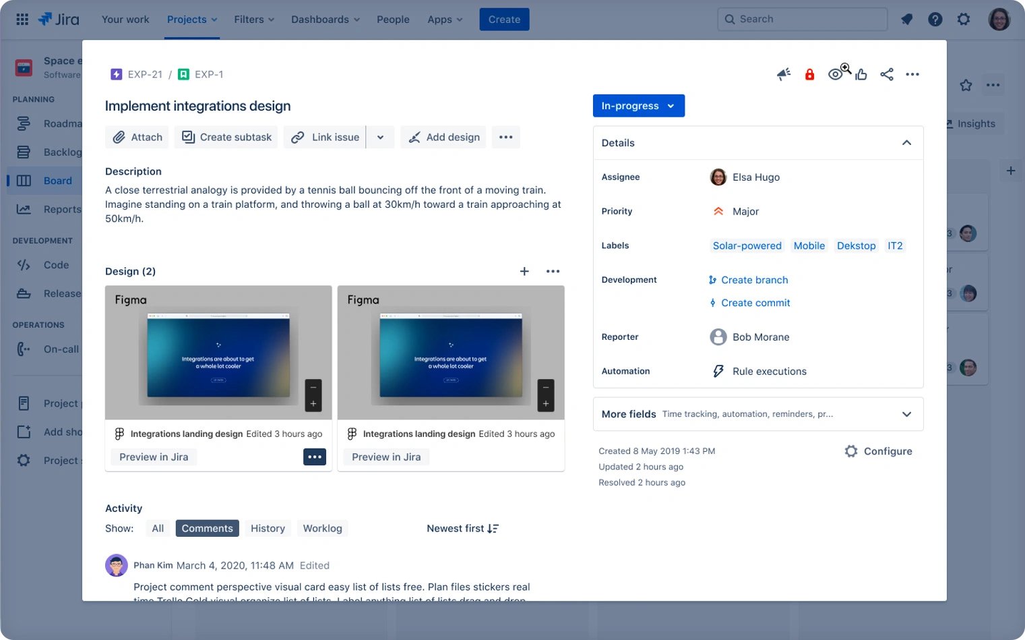Click the feedback megaphone icon
Image resolution: width=1025 pixels, height=640 pixels.
click(783, 74)
